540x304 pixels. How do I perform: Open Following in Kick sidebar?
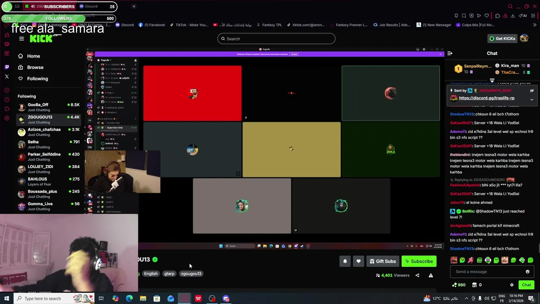tap(32, 79)
